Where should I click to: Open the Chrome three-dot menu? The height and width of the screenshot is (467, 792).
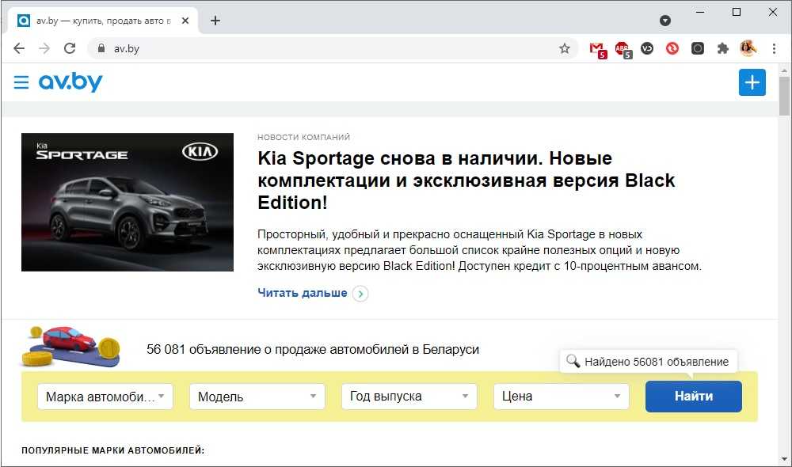(x=774, y=48)
